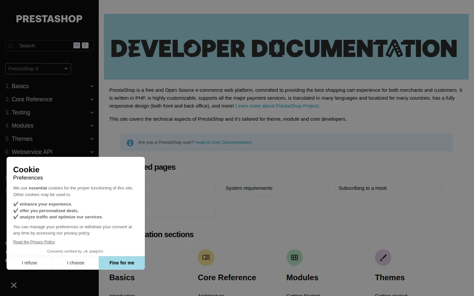Click the axeptio logo in the cookie dialog
The image size is (474, 296).
pyautogui.click(x=93, y=251)
